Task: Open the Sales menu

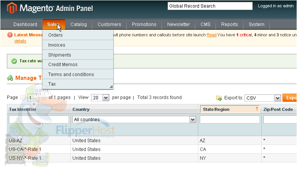Action: point(54,24)
